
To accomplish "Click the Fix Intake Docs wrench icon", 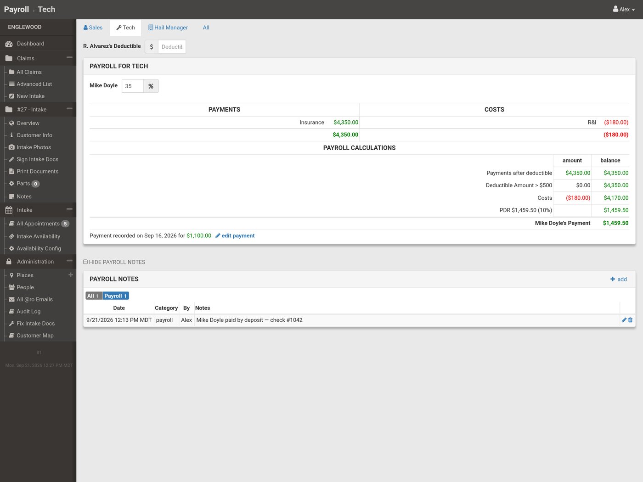I will pos(11,323).
